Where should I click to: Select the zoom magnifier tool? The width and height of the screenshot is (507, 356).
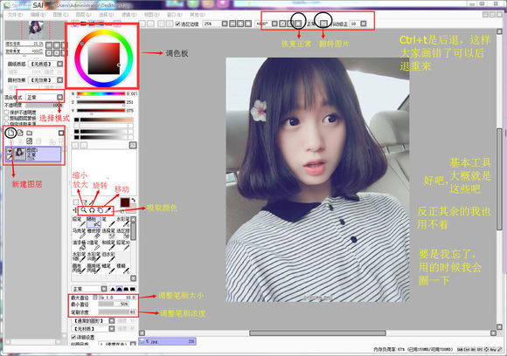(x=84, y=210)
